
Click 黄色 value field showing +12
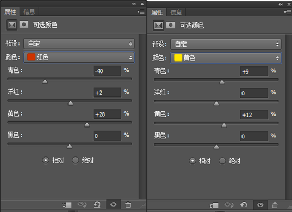pyautogui.click(x=254, y=115)
